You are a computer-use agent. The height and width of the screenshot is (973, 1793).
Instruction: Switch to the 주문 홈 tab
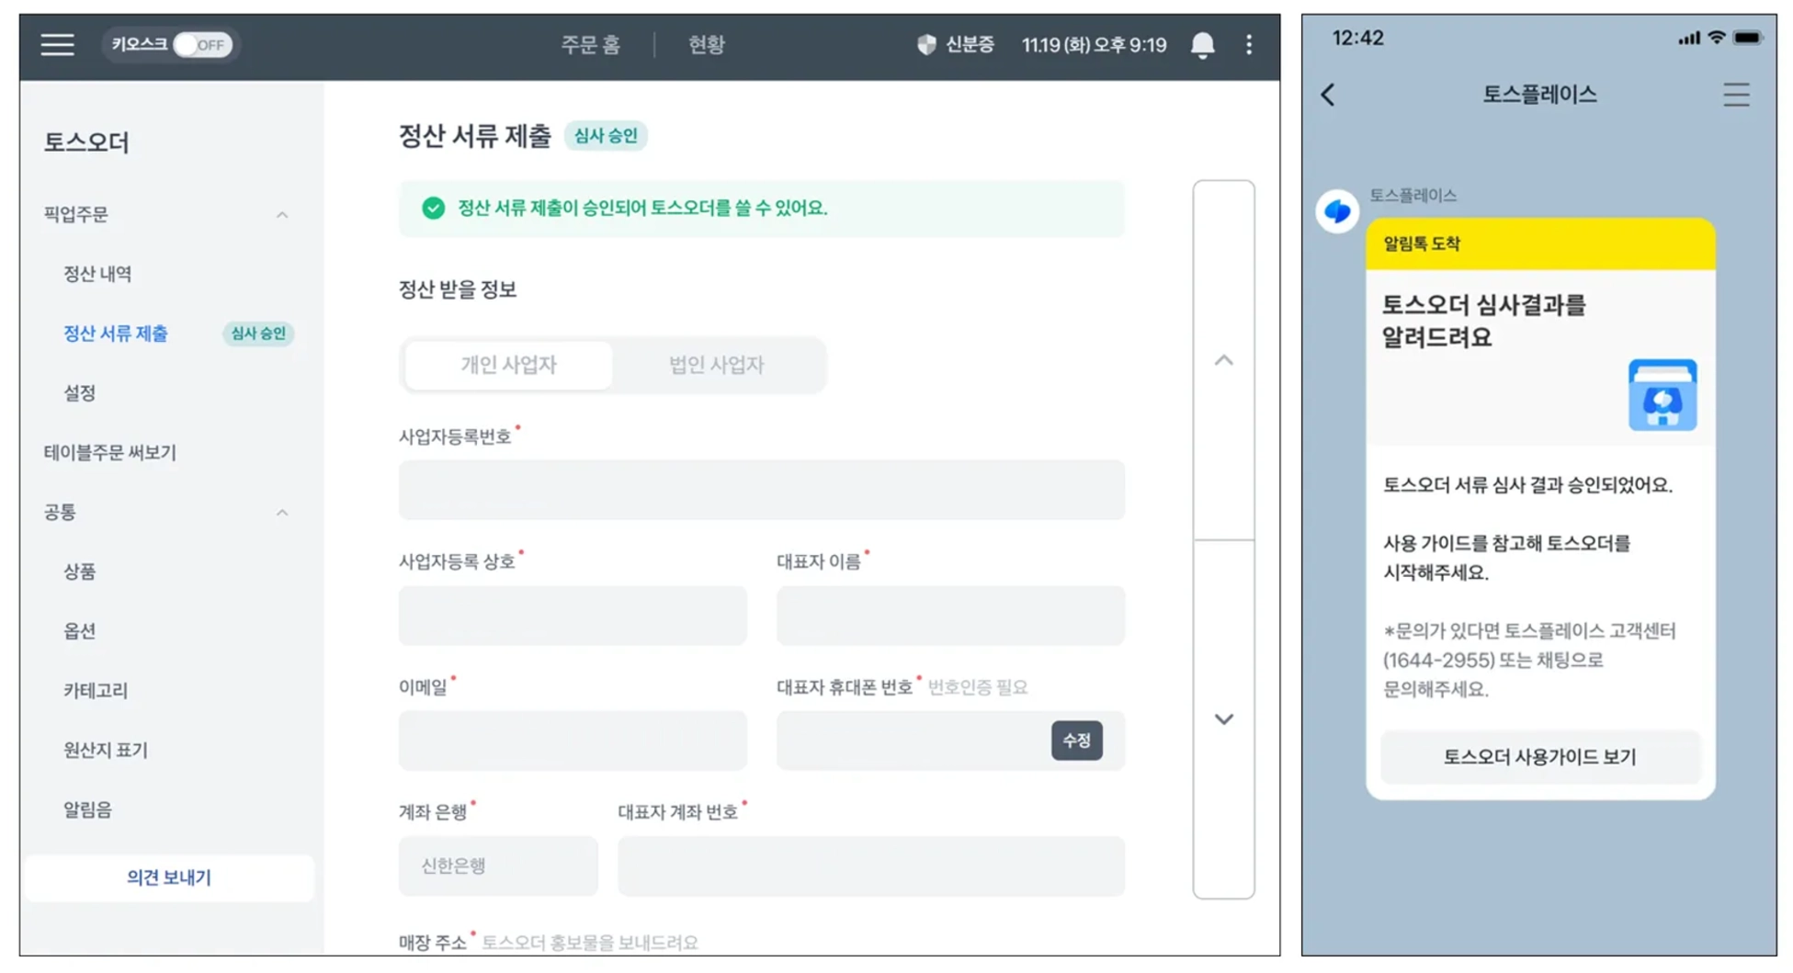pyautogui.click(x=591, y=44)
